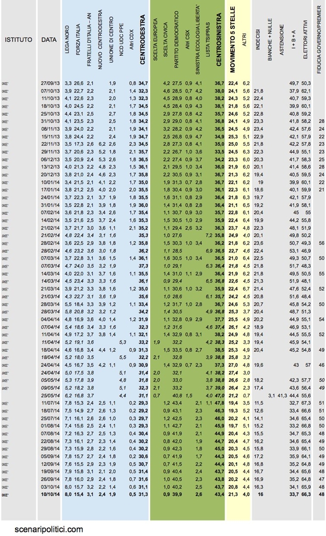Click the 25/05/14 date cell
326x536 pixels.
50,394
